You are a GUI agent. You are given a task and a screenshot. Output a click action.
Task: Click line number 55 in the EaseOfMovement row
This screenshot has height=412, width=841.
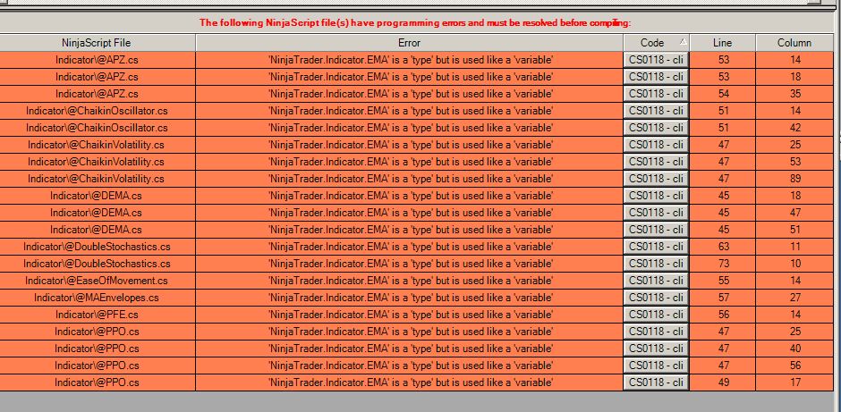tap(723, 281)
